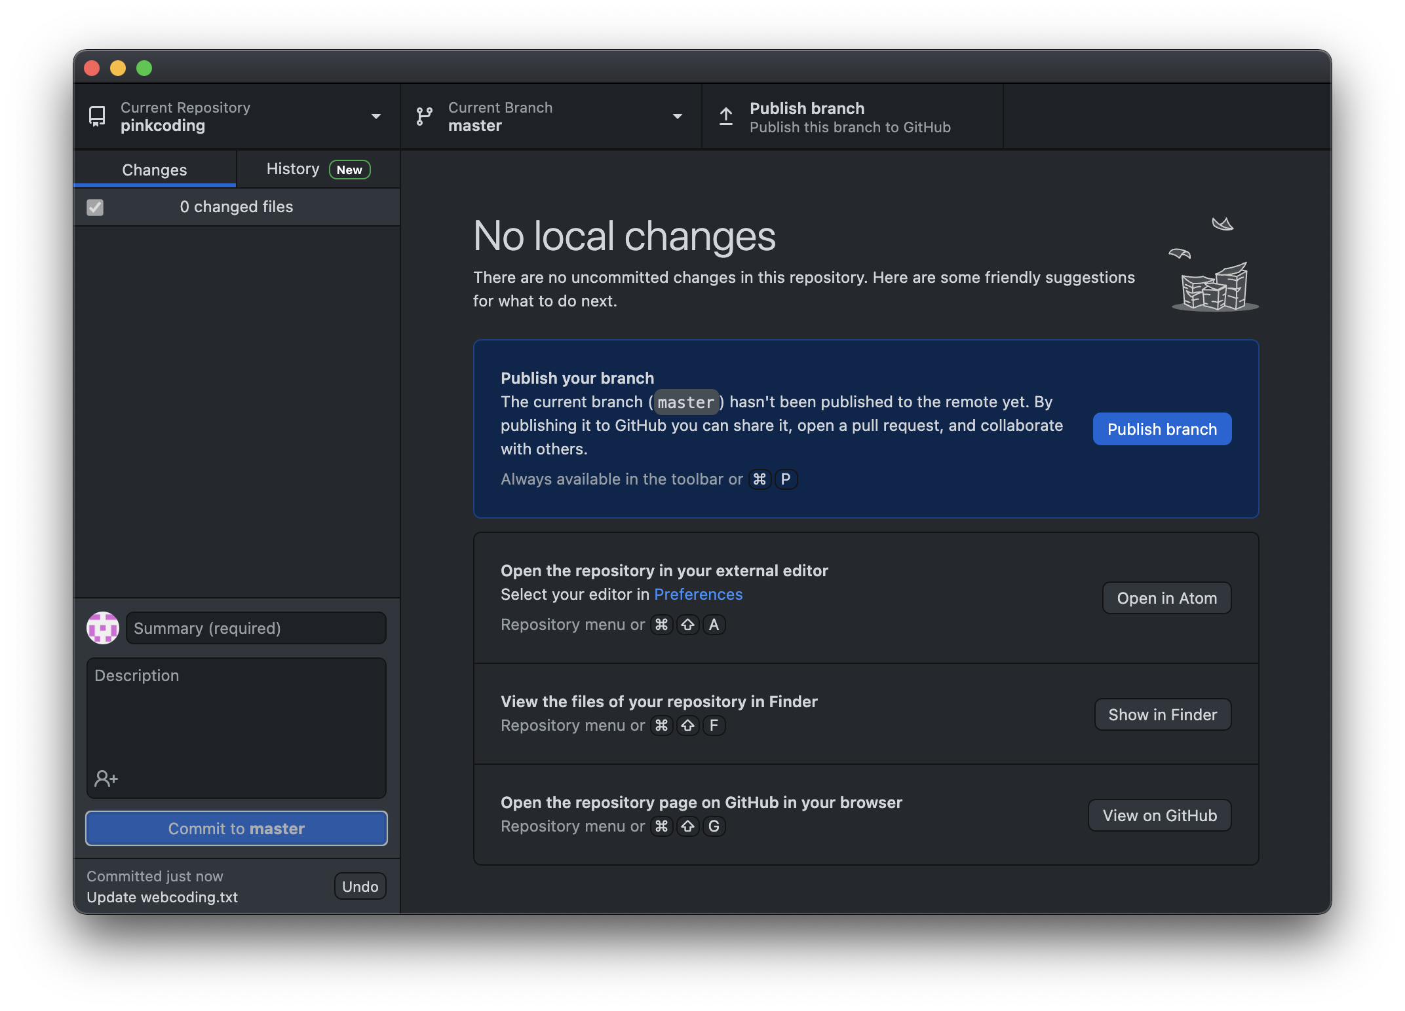Click the 'Publish your branch' heading text

click(577, 378)
